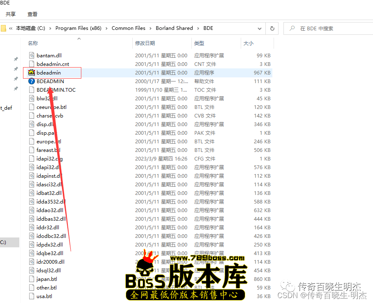This screenshot has height=303, width=373.
Task: Click the search box for BDE folder
Action: 329,29
